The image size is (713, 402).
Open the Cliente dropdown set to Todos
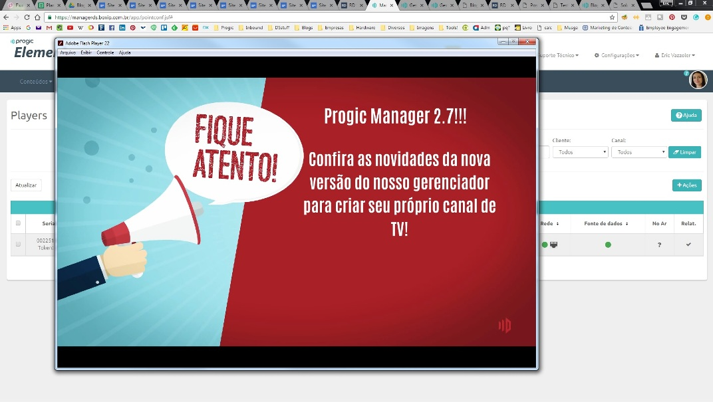pyautogui.click(x=580, y=152)
